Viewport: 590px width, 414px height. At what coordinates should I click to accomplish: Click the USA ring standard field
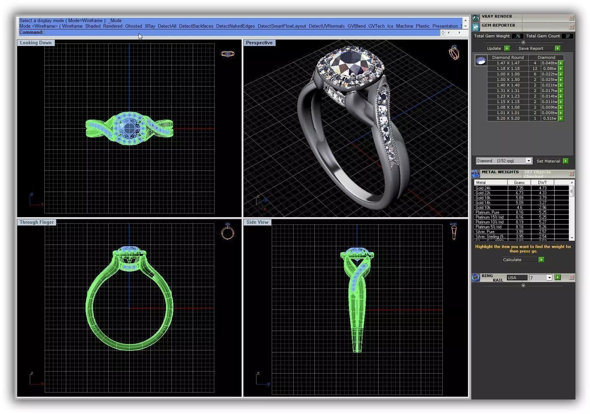[517, 278]
